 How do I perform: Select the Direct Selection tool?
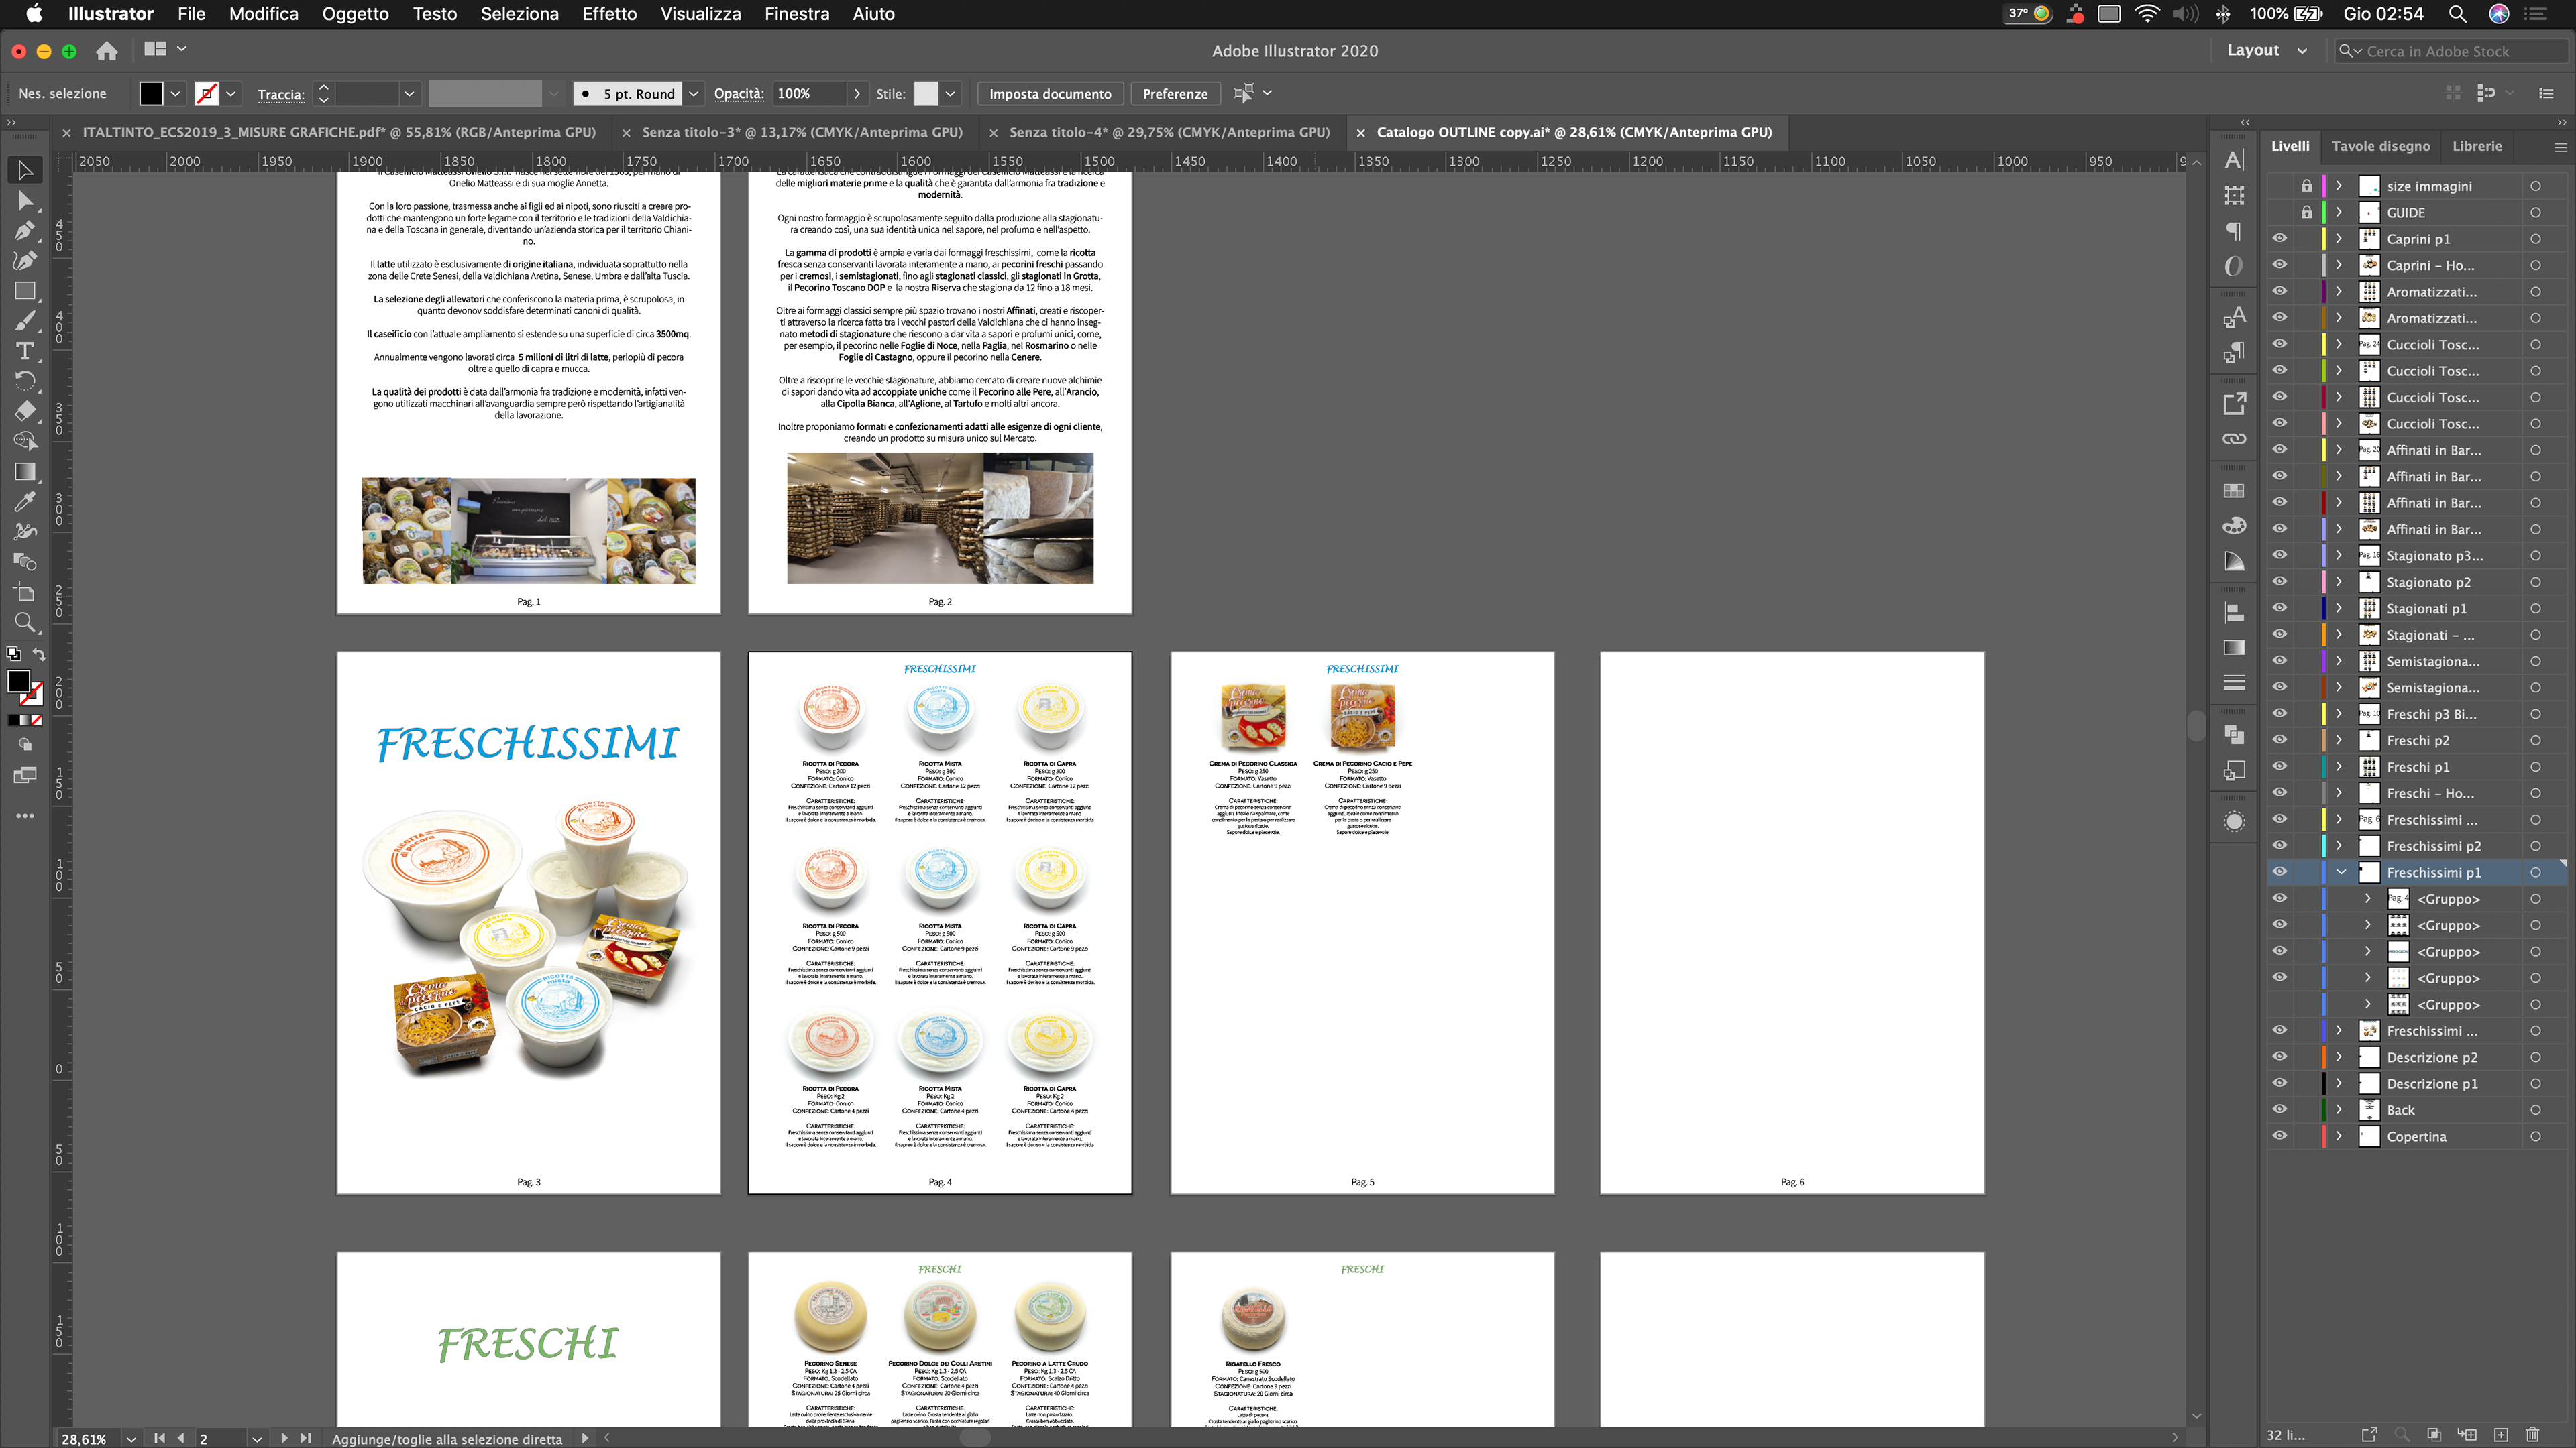coord(25,201)
